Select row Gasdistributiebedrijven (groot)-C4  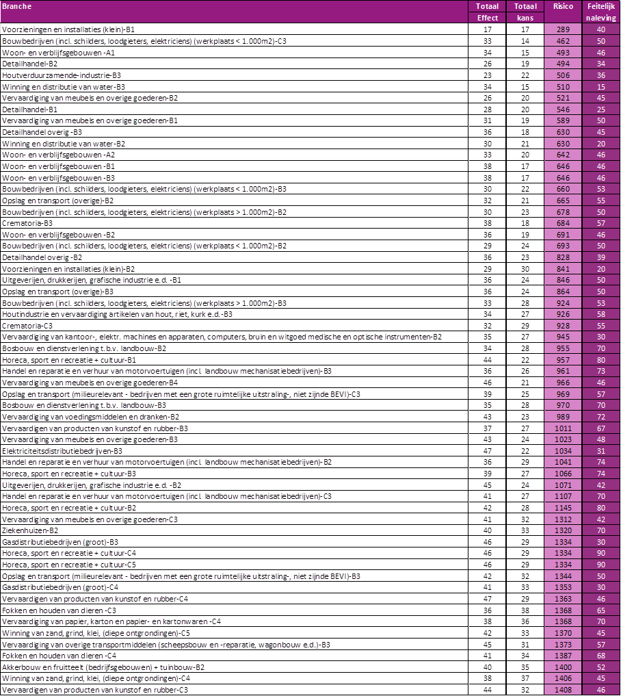(310, 587)
